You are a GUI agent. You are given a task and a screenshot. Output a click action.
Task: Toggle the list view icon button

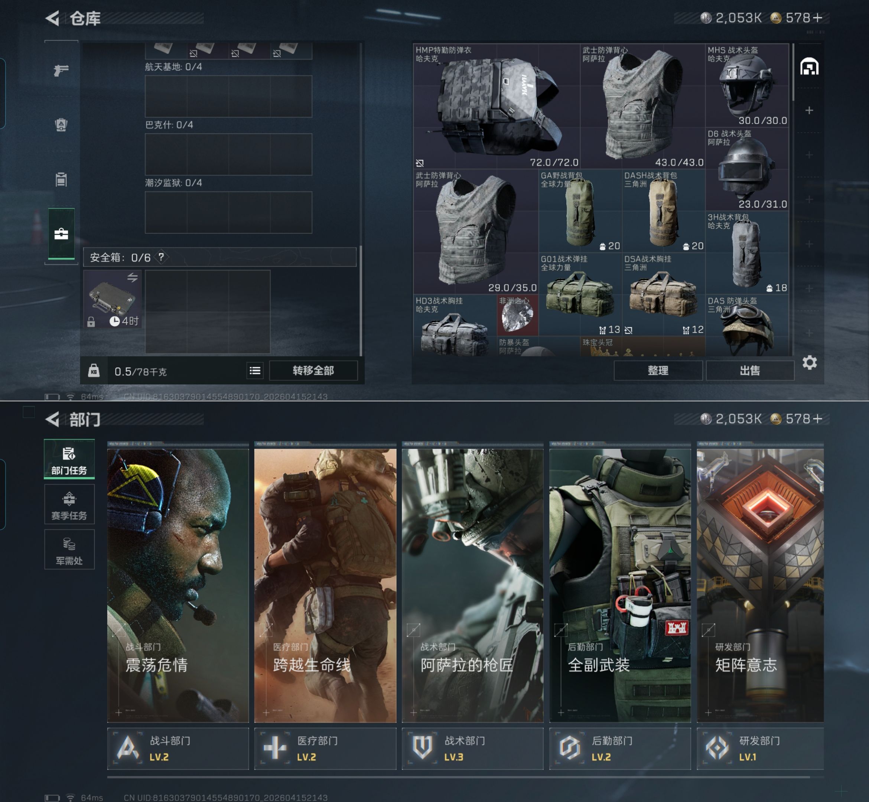[x=255, y=371]
